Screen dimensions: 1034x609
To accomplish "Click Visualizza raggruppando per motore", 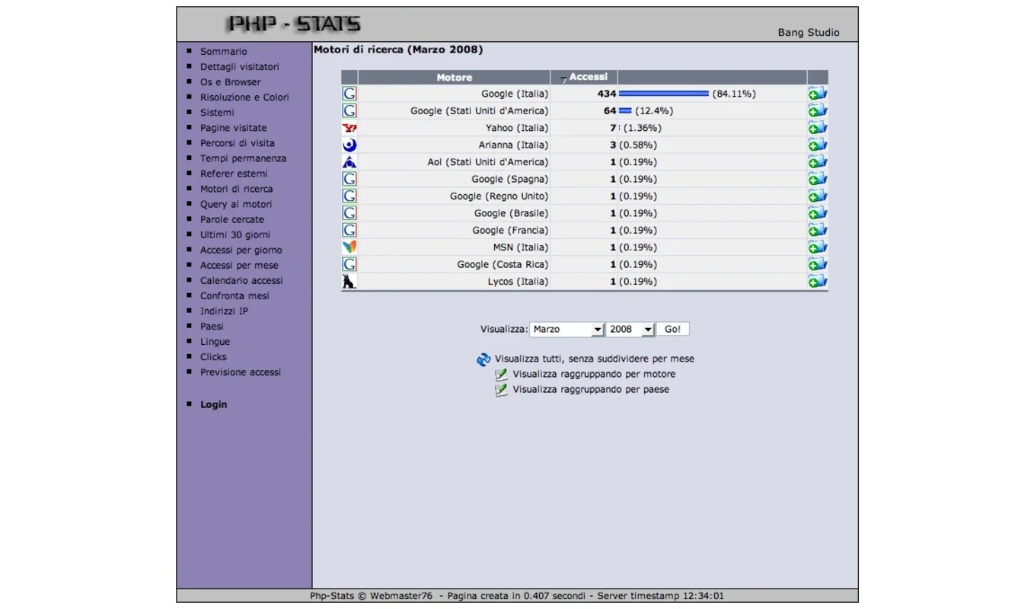I will [x=594, y=375].
